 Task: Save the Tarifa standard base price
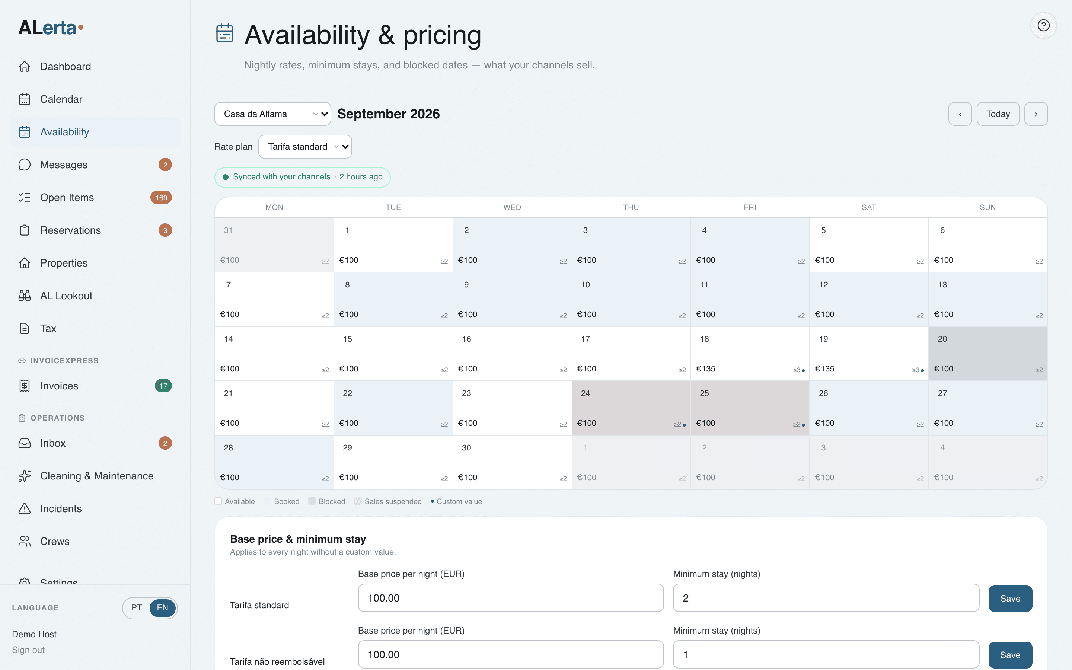point(1010,598)
